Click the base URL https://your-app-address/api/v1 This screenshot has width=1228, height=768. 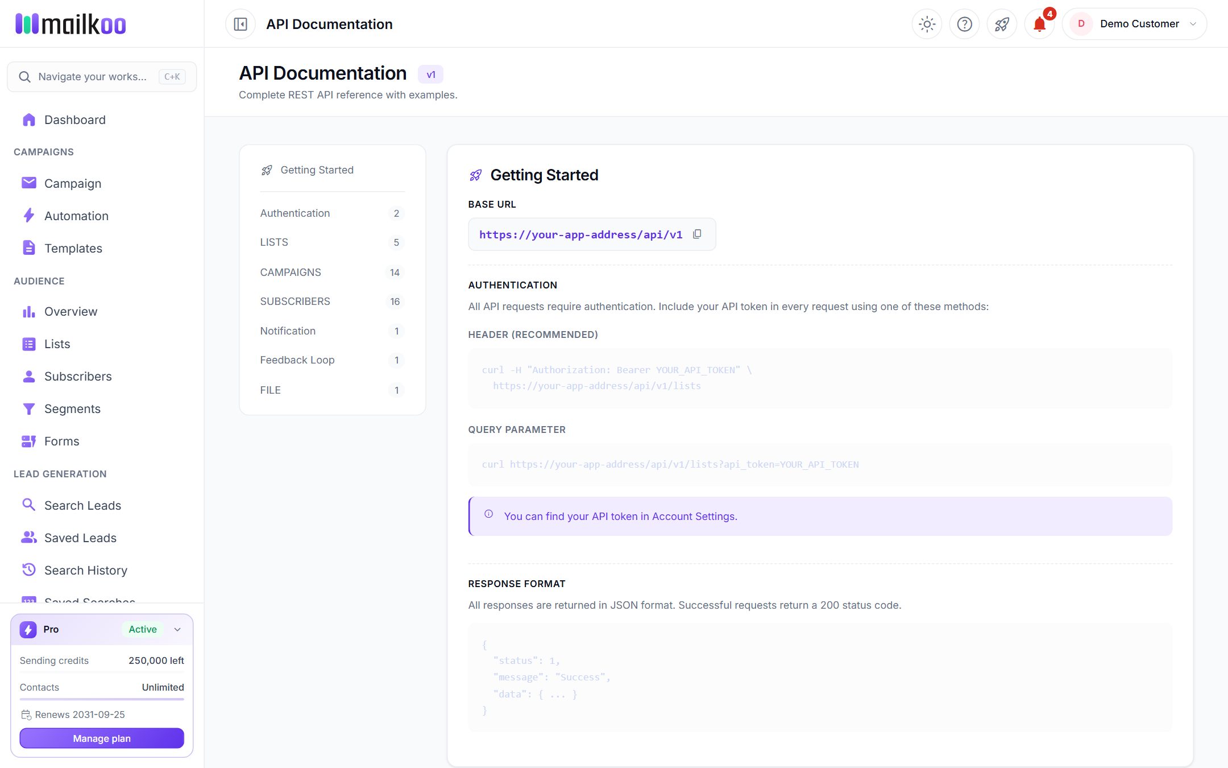580,234
